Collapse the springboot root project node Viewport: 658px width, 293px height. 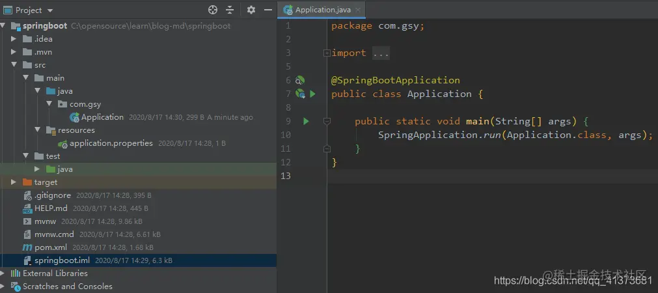[x=3, y=26]
